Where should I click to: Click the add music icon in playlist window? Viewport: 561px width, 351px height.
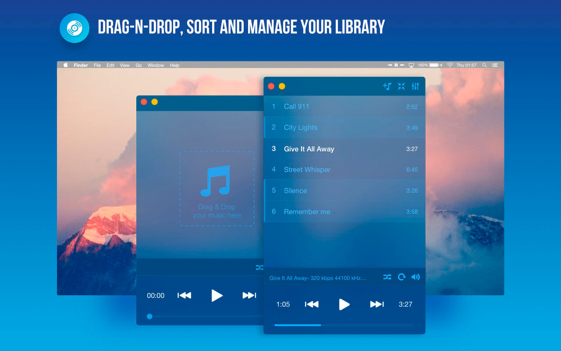tap(387, 86)
